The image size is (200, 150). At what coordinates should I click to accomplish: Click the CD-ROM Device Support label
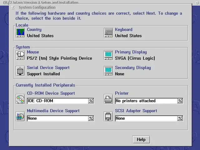(x=51, y=93)
